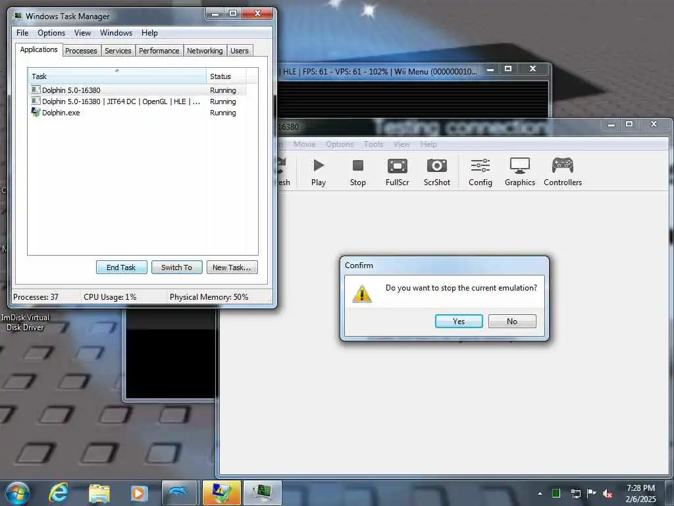The image size is (674, 506).
Task: Click the Play icon in Dolphin toolbar
Action: (x=319, y=171)
